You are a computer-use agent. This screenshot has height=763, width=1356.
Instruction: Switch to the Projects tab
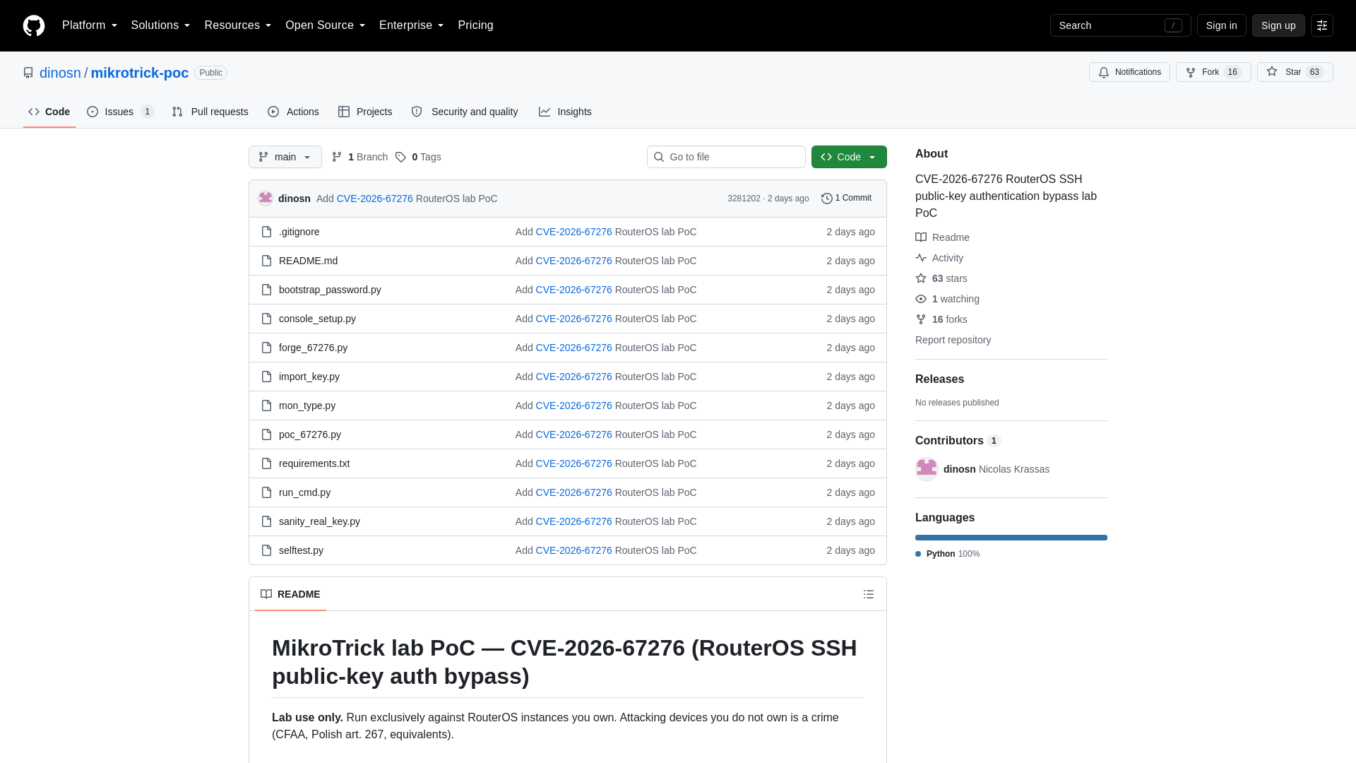[365, 112]
